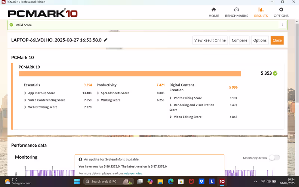Expand the Photo Editing Score row
The width and height of the screenshot is (299, 187).
[171, 98]
